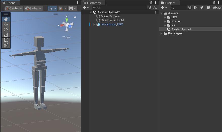The height and width of the screenshot is (132, 222).
Task: Select the Scale tool
Action: pos(6,35)
